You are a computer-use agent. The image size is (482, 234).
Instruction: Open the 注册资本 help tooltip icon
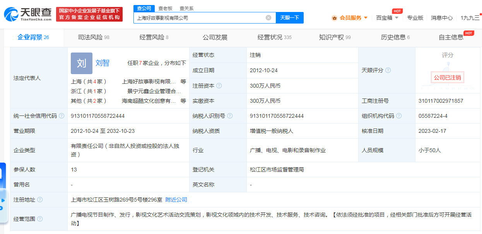point(219,86)
